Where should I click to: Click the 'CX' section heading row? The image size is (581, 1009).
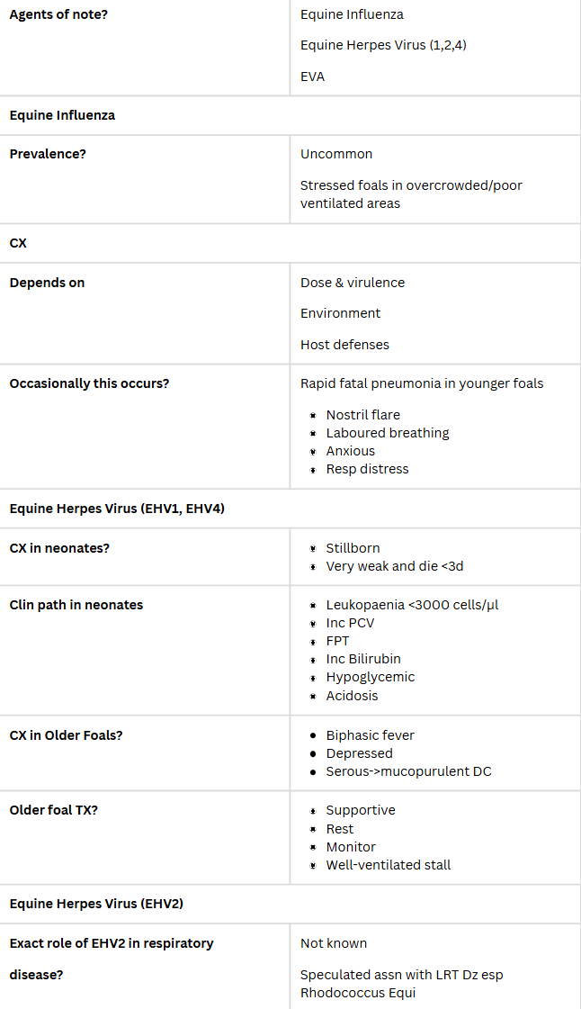click(18, 243)
